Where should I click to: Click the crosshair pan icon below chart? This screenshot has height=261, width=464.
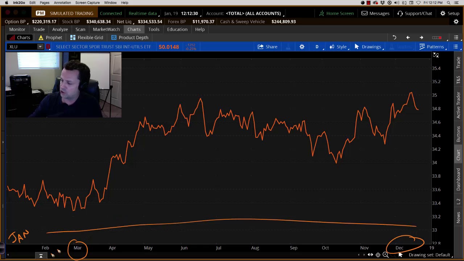(x=378, y=255)
